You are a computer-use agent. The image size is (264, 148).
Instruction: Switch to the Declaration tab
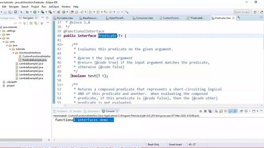point(92,111)
